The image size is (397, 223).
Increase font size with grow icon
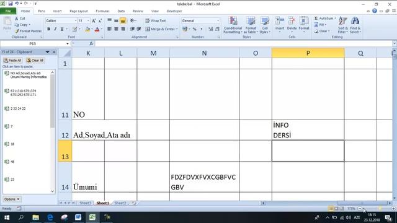94,20
